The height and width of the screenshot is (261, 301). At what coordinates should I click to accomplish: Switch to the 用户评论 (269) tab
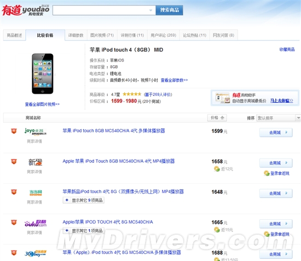pos(164,35)
